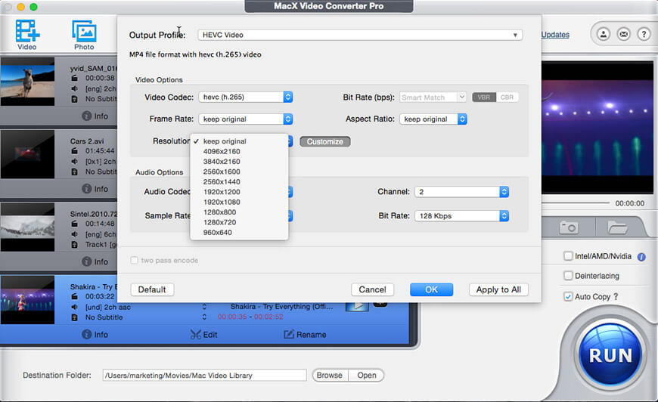Click the Photo slideshow icon
The height and width of the screenshot is (402, 658).
coord(84,32)
